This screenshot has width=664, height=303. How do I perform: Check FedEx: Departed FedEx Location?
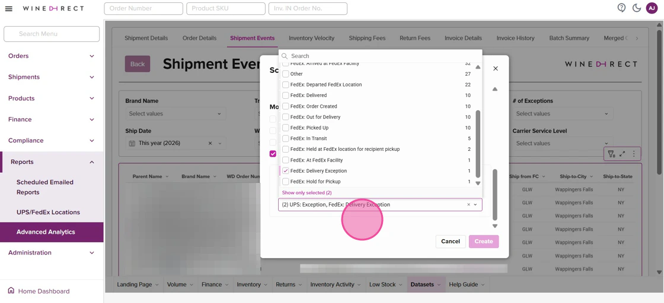tap(286, 85)
